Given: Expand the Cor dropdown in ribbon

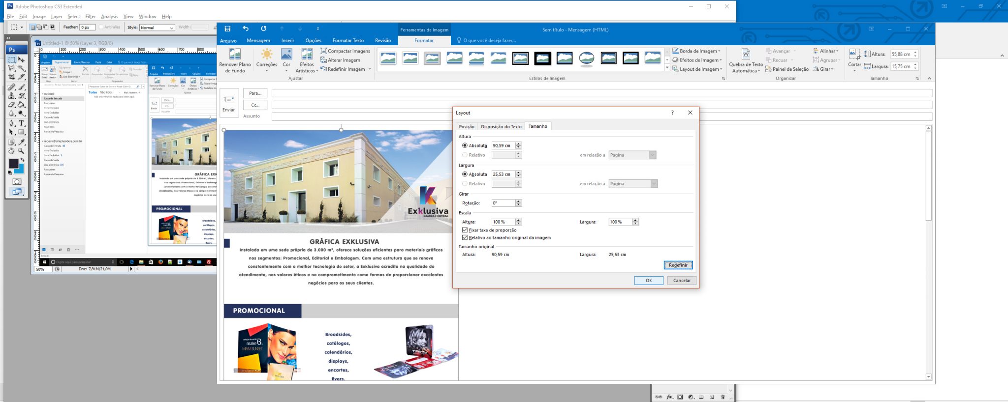Looking at the screenshot, I should pos(286,71).
